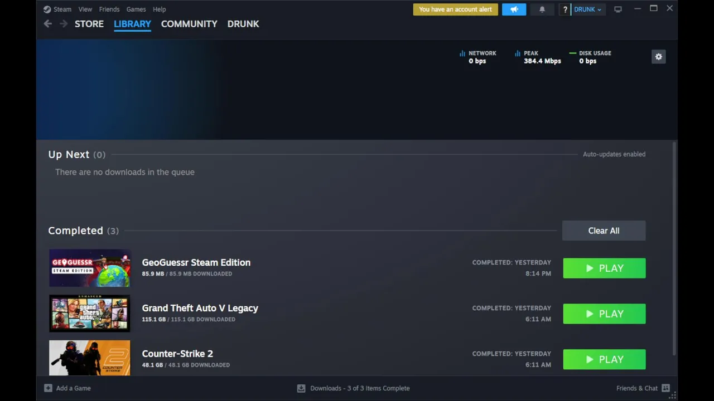714x401 pixels.
Task: Click the Add a Game plus icon
Action: click(x=48, y=388)
